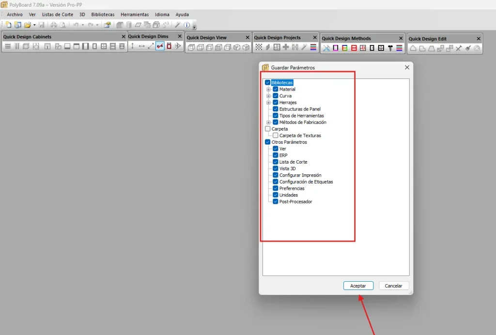Select the vertical dimension arrow in Quick Design Dims
496x335 pixels.
tap(133, 46)
